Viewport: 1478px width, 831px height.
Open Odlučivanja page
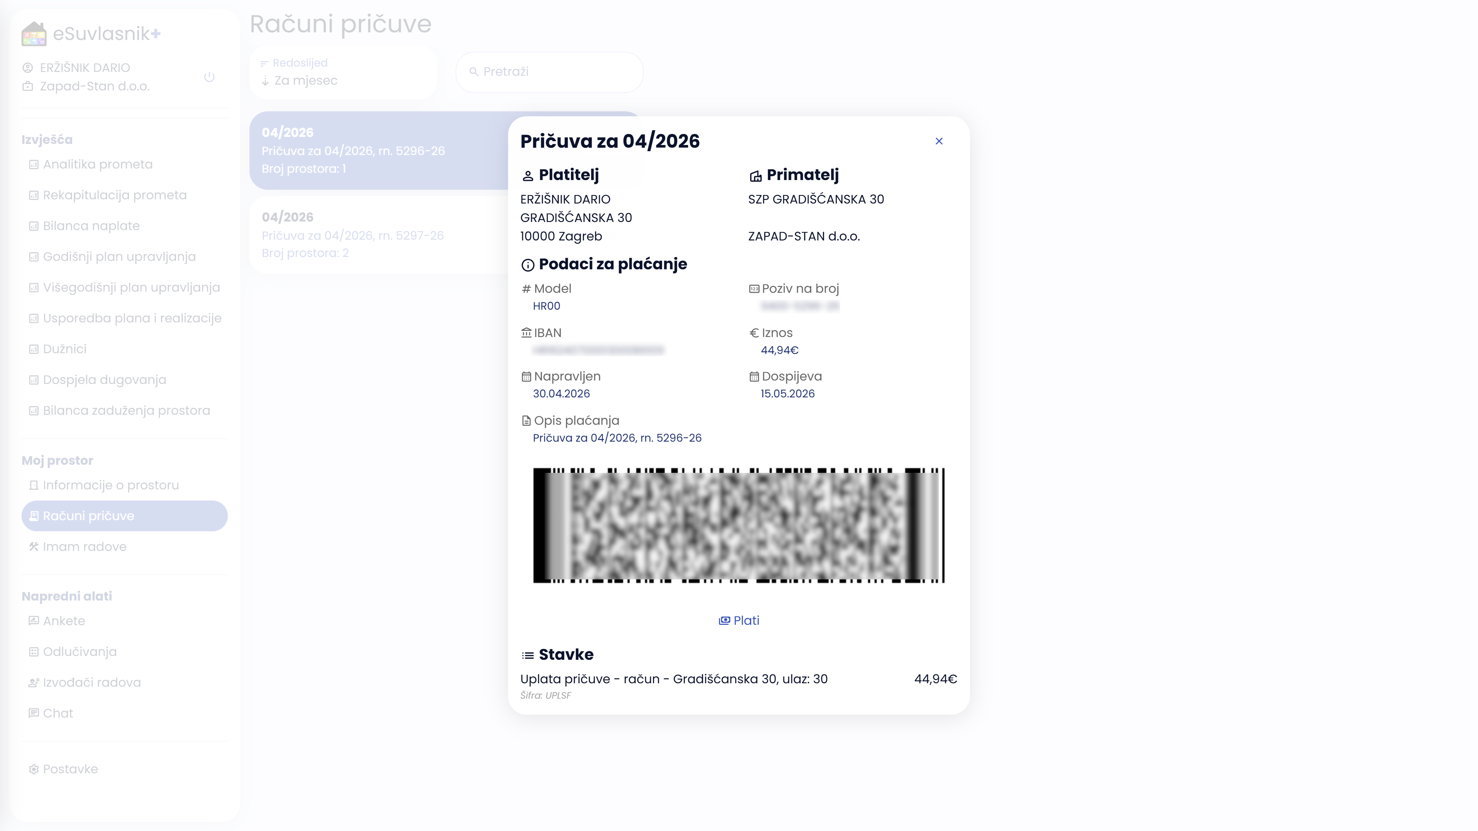(124, 652)
